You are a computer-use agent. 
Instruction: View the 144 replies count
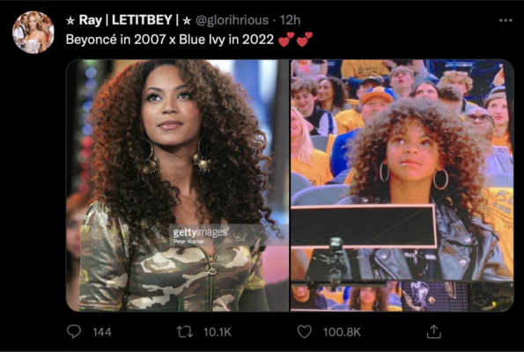pos(102,332)
